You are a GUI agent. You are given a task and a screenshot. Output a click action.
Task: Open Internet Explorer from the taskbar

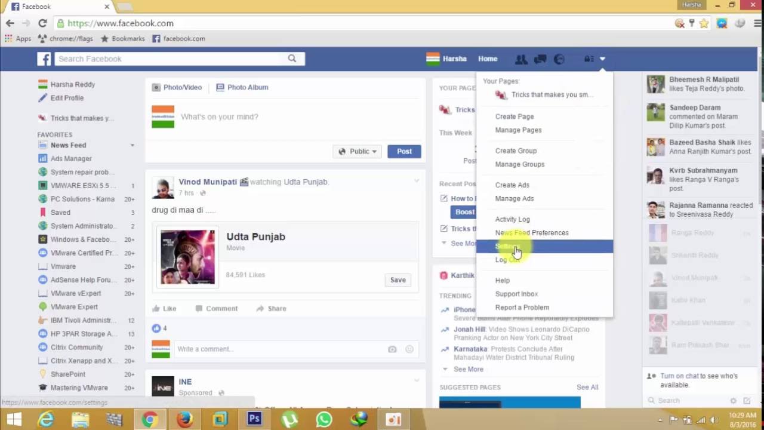click(x=46, y=419)
